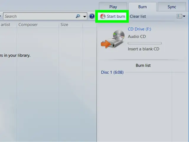Click the CD Drive (F:) link
Image resolution: width=189 pixels, height=142 pixels.
[x=139, y=29]
